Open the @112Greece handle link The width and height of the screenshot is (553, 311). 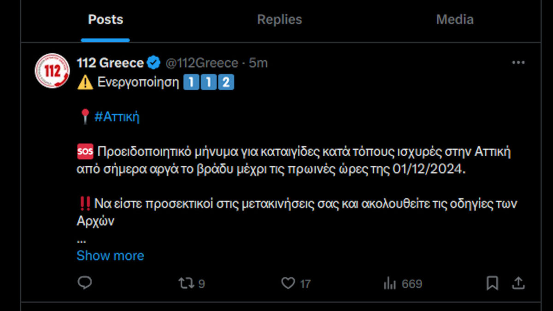pyautogui.click(x=201, y=63)
